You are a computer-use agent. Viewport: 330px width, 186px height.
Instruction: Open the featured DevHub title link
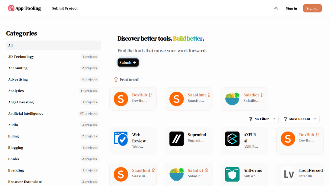[140, 95]
